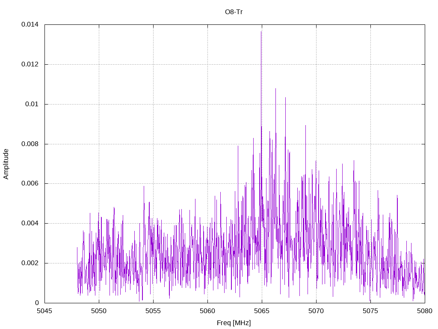Click y-axis tick label 0.01

pyautogui.click(x=32, y=104)
